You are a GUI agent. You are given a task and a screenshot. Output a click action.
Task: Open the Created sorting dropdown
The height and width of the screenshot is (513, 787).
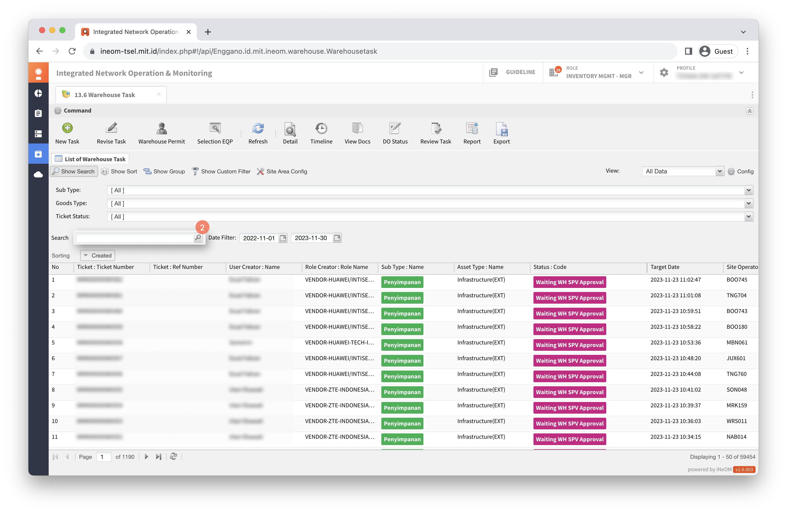[x=98, y=255]
